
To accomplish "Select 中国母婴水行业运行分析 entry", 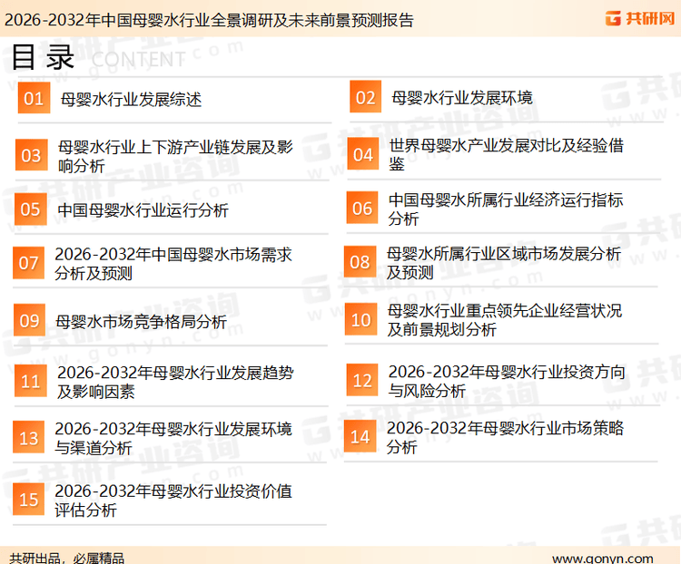I will click(143, 210).
